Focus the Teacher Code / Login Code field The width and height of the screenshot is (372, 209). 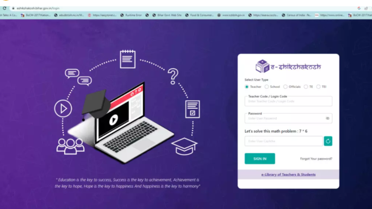click(x=288, y=101)
